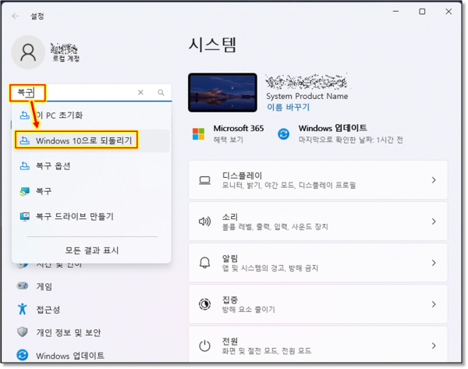The image size is (468, 369).
Task: Click the search magnifier icon
Action: (x=161, y=92)
